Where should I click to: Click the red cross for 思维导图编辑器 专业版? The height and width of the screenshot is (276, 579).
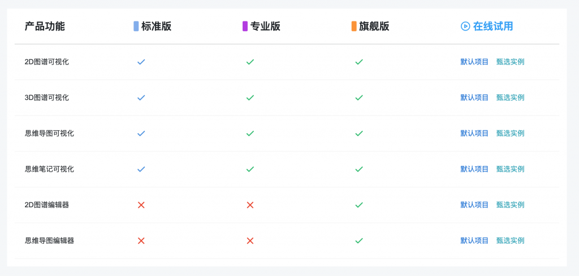pyautogui.click(x=250, y=240)
